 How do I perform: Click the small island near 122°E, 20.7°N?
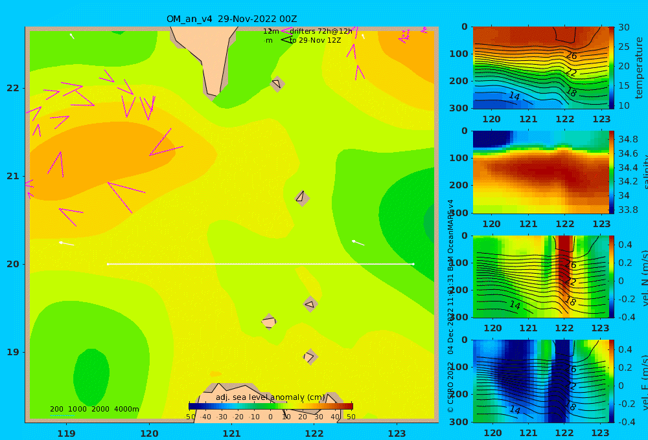[x=302, y=198]
